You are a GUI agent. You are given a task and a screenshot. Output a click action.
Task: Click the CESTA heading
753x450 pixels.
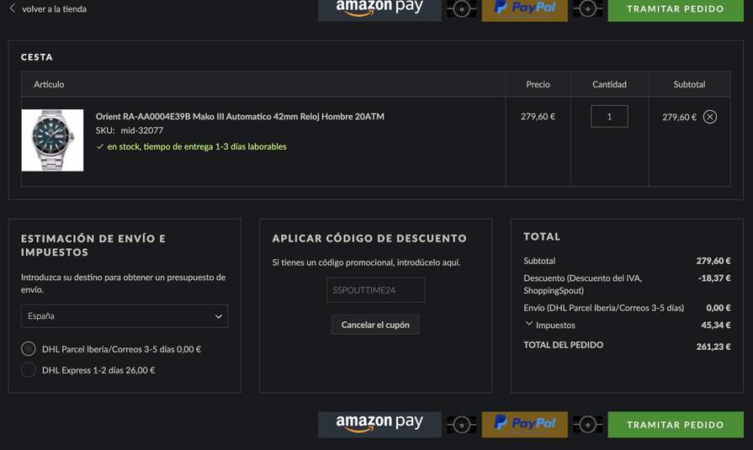point(37,57)
